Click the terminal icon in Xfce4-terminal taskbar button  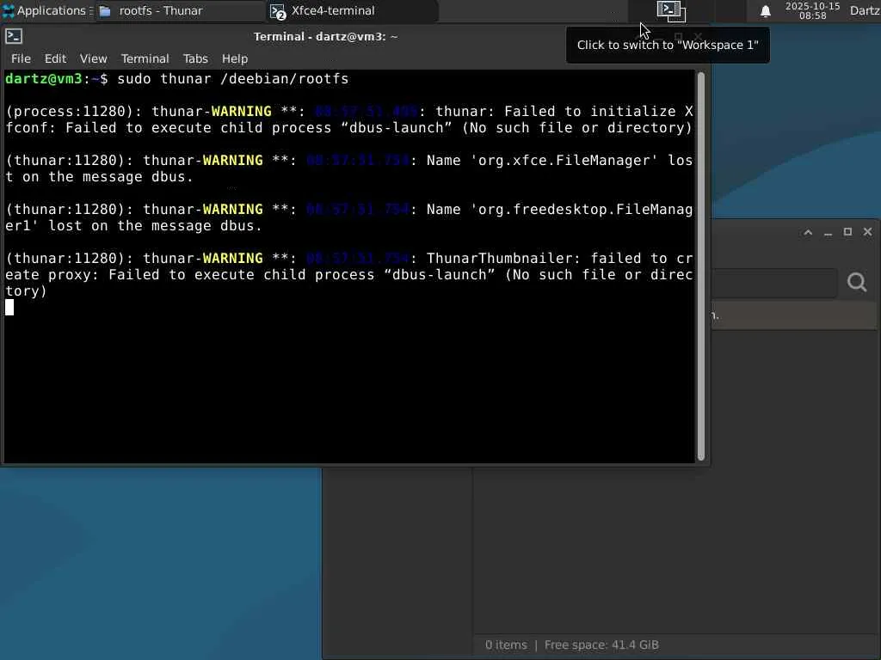278,11
